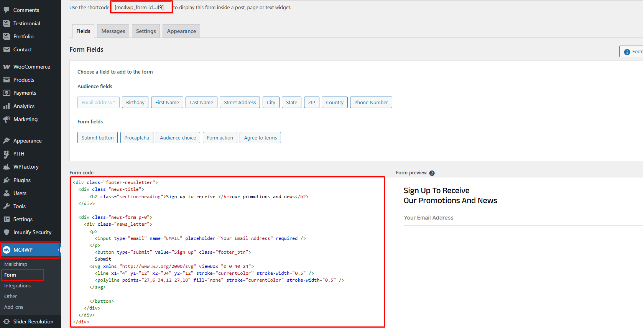Viewport: 643px width, 328px height.
Task: Click the Slider Revolution refresh icon
Action: 7,321
